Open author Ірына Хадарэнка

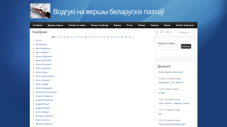click(x=44, y=56)
